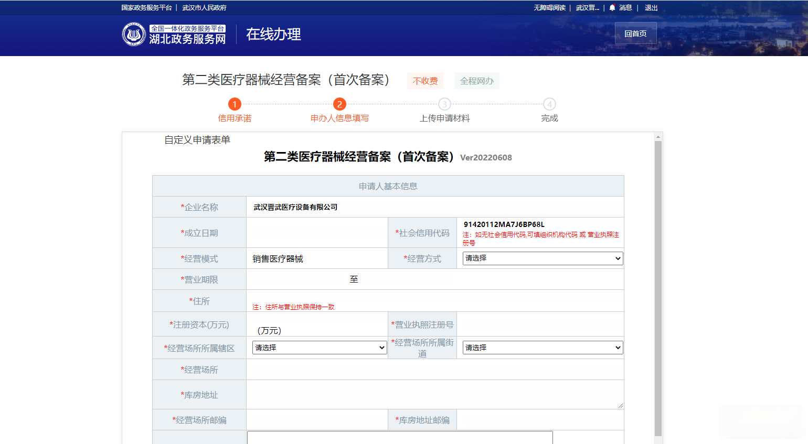
Task: Click the 武汉晋... user account link
Action: pos(588,8)
